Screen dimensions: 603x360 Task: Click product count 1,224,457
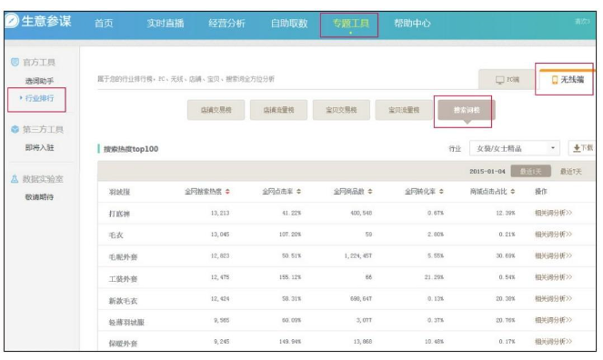[358, 255]
